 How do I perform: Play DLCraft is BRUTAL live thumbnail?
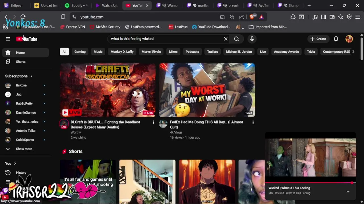coord(107,90)
